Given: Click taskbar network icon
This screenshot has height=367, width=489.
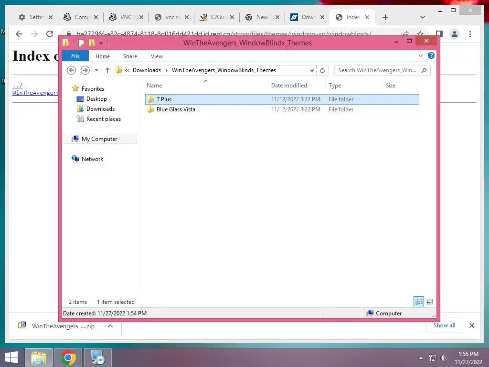Looking at the screenshot, I should [433, 358].
